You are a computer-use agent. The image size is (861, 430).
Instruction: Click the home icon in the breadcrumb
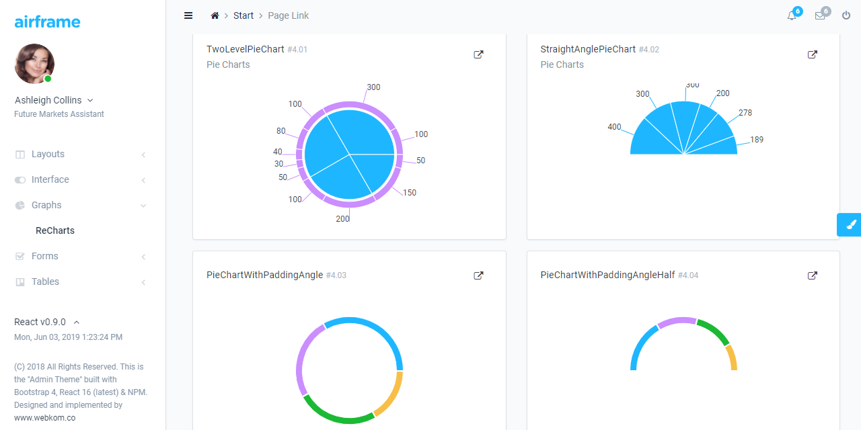[215, 15]
